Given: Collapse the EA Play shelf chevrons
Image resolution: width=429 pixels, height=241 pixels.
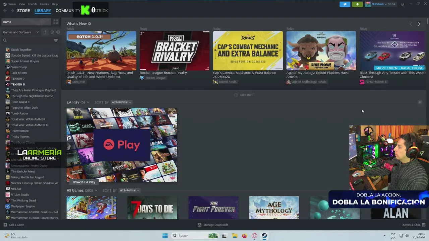Looking at the screenshot, I should pos(420,102).
